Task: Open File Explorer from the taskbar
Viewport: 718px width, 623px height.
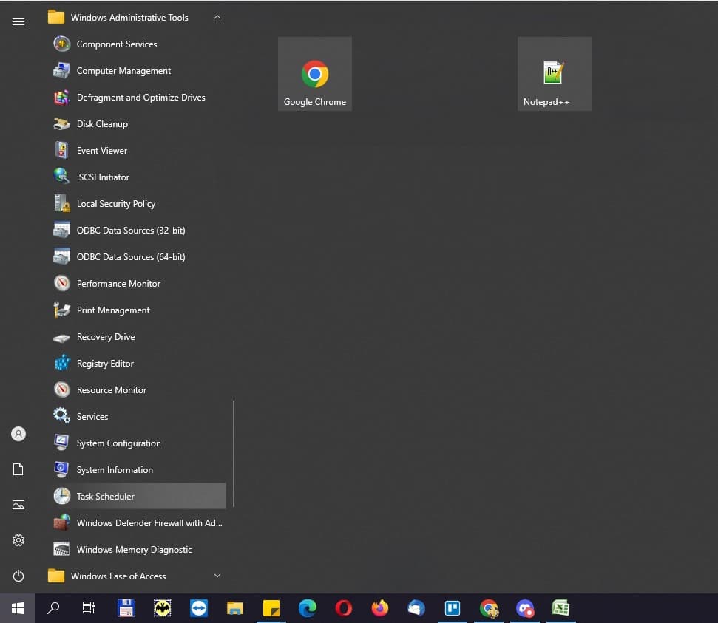Action: (x=235, y=608)
